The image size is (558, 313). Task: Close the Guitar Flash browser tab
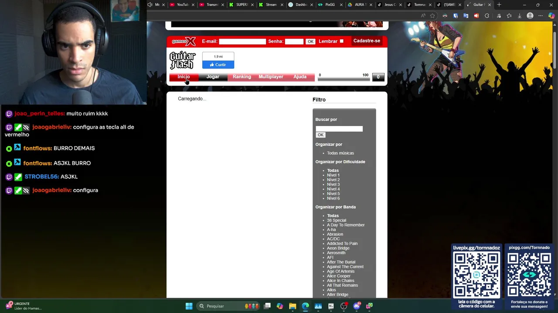click(489, 5)
